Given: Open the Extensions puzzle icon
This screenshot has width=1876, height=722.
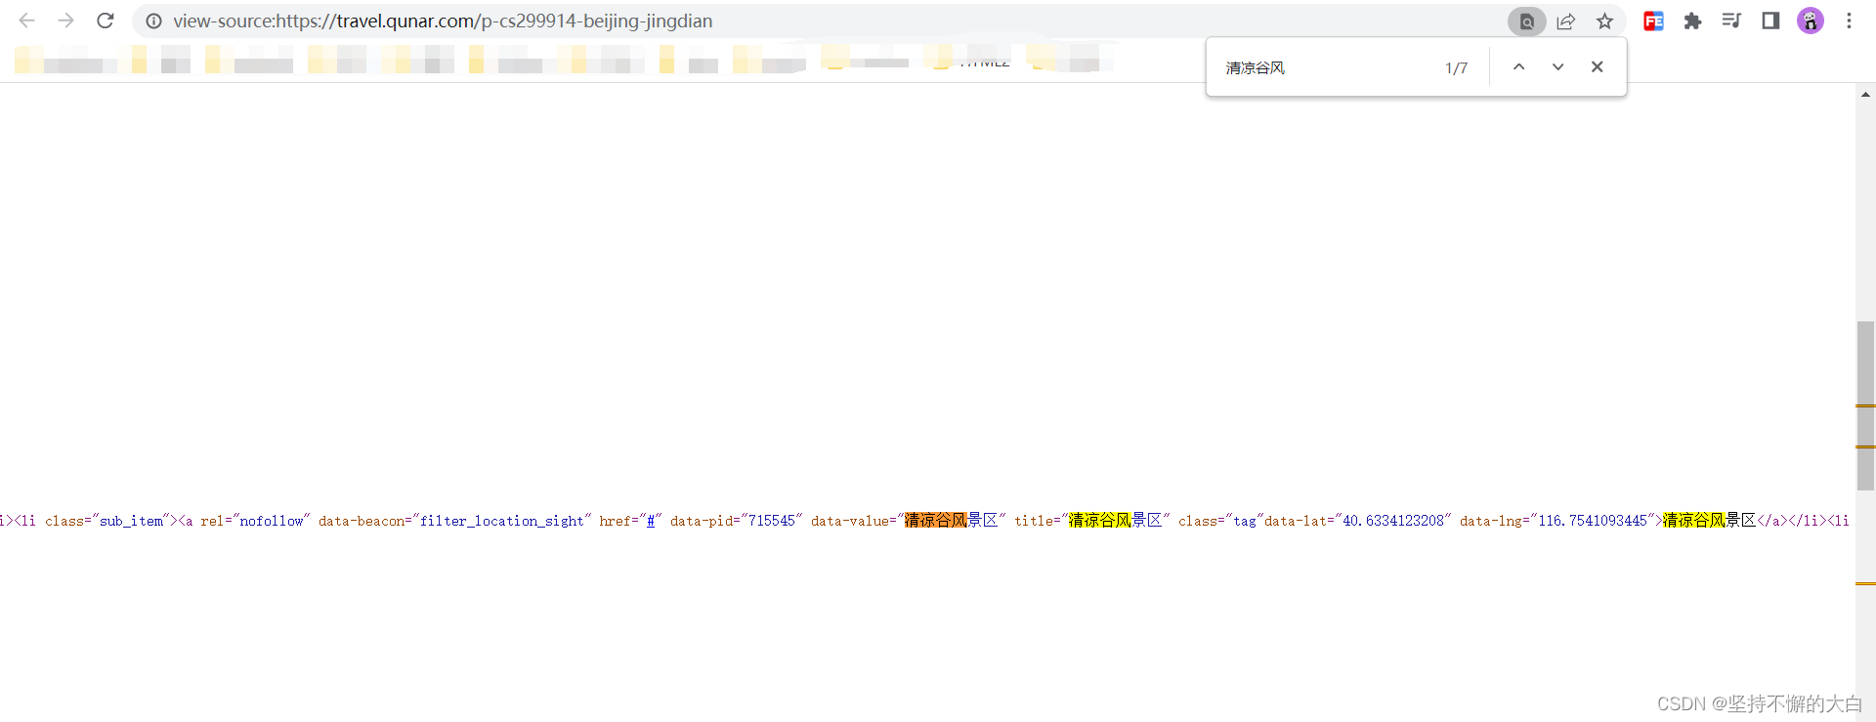Looking at the screenshot, I should (x=1692, y=21).
